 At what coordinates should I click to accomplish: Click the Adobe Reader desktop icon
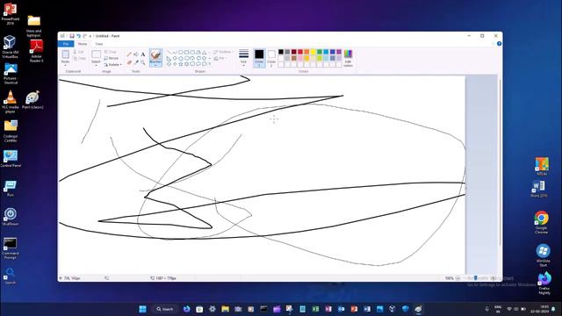[36, 51]
